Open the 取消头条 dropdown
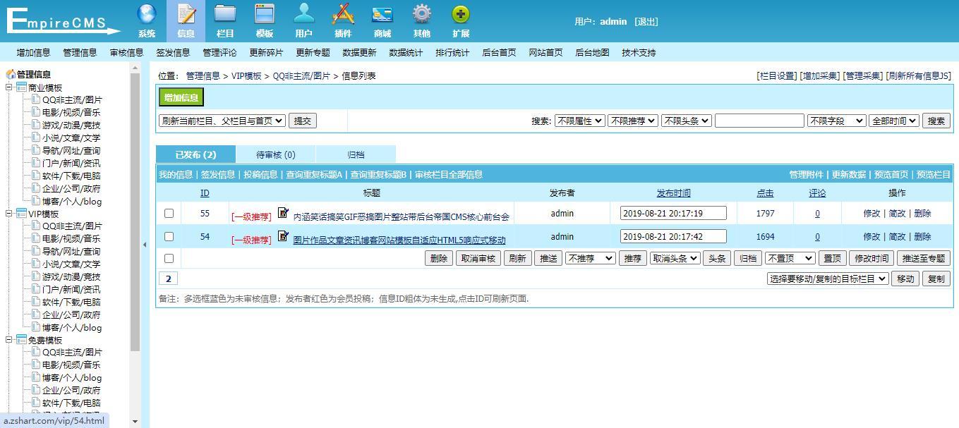The height and width of the screenshot is (428, 959). pos(675,258)
